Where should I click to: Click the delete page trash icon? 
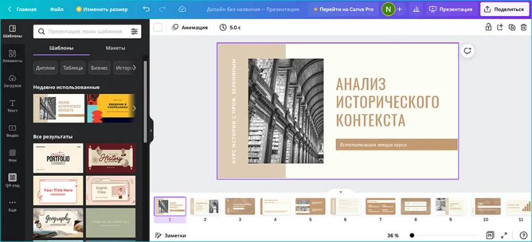tap(523, 27)
